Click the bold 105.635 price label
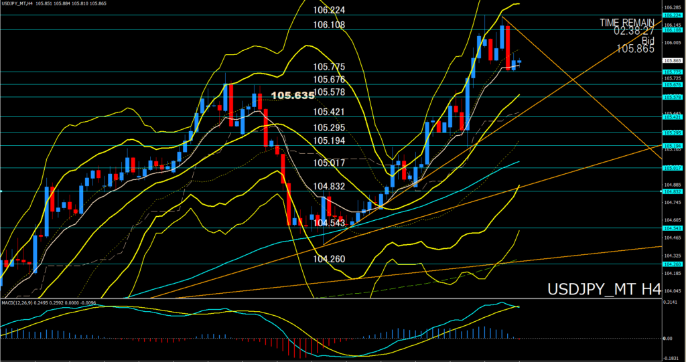This screenshot has height=362, width=686. (x=293, y=95)
